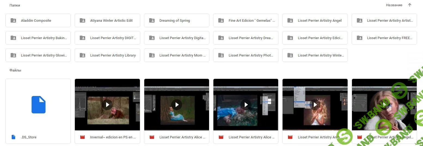
Task: Click the sort direction arrow icon
Action: point(410,5)
